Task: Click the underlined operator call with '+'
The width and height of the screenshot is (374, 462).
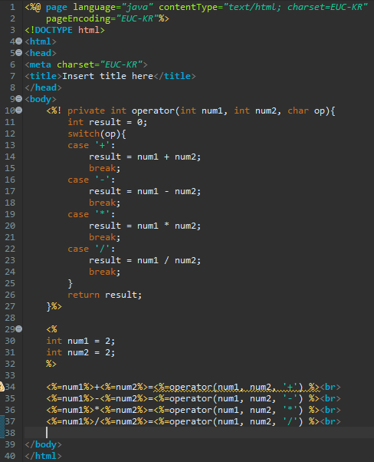Action: (x=236, y=387)
